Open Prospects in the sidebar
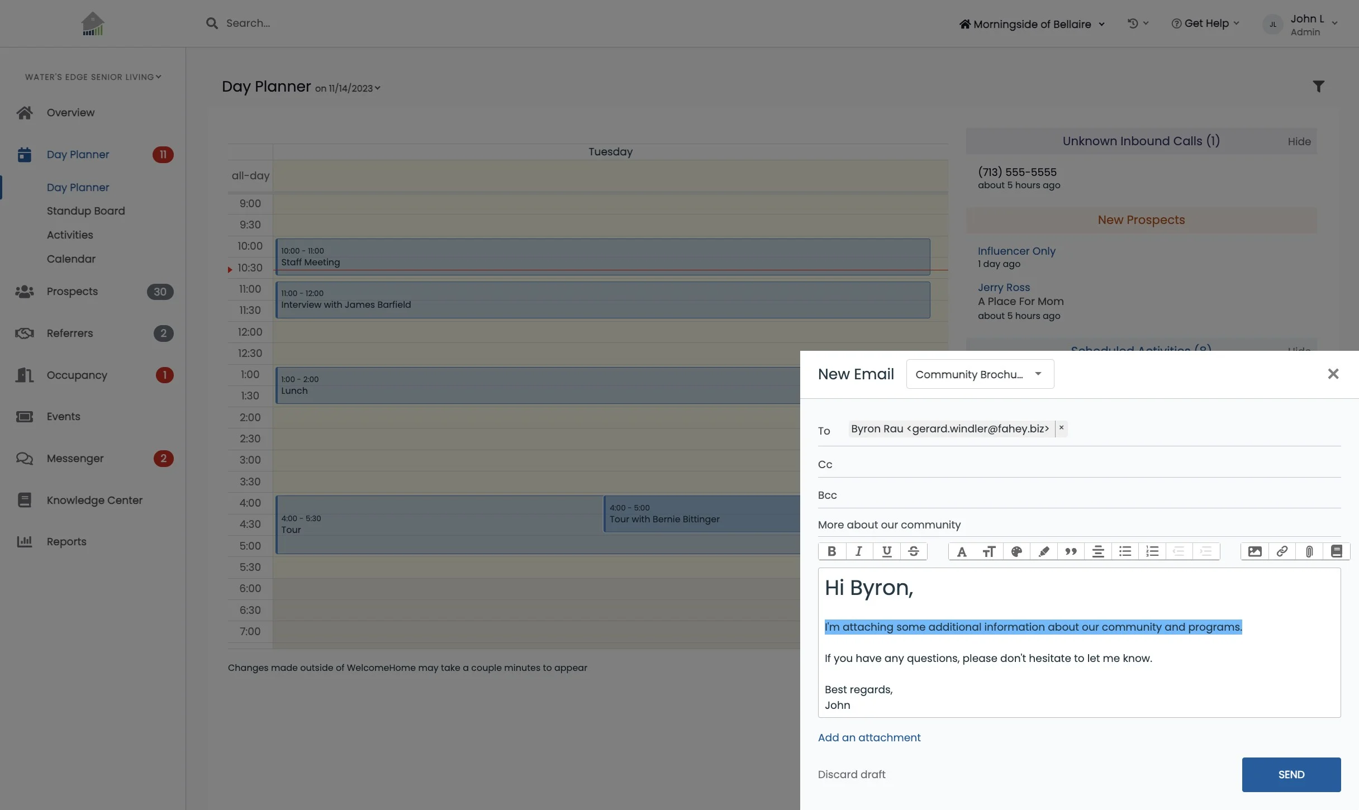This screenshot has width=1359, height=810. (x=72, y=292)
